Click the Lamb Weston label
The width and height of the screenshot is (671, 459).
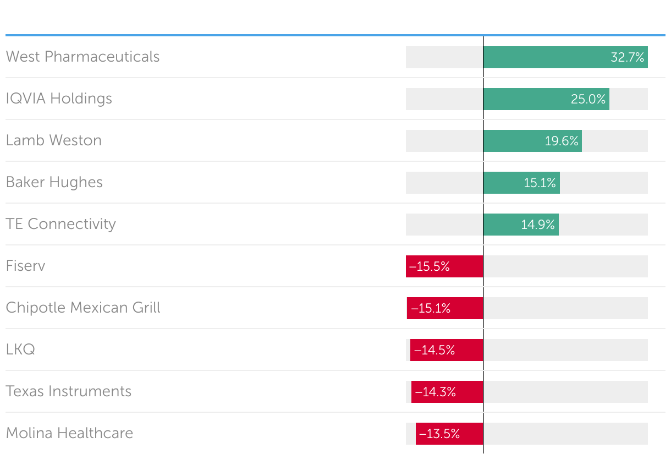[x=54, y=140]
